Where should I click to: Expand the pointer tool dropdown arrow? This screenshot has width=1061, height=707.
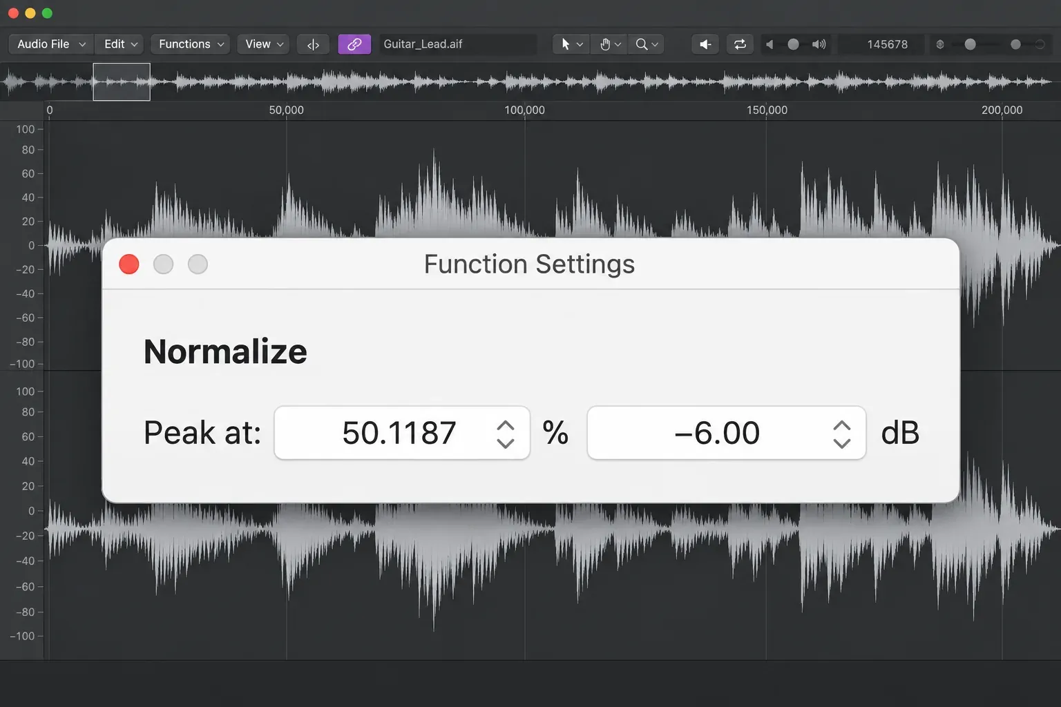tap(580, 44)
